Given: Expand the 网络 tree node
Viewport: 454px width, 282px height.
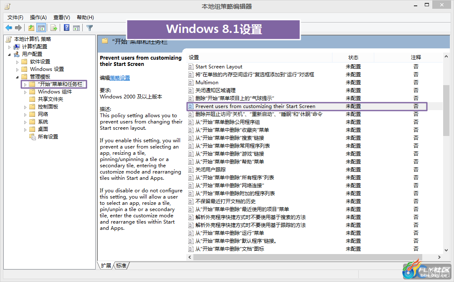Looking at the screenshot, I should tap(25, 115).
